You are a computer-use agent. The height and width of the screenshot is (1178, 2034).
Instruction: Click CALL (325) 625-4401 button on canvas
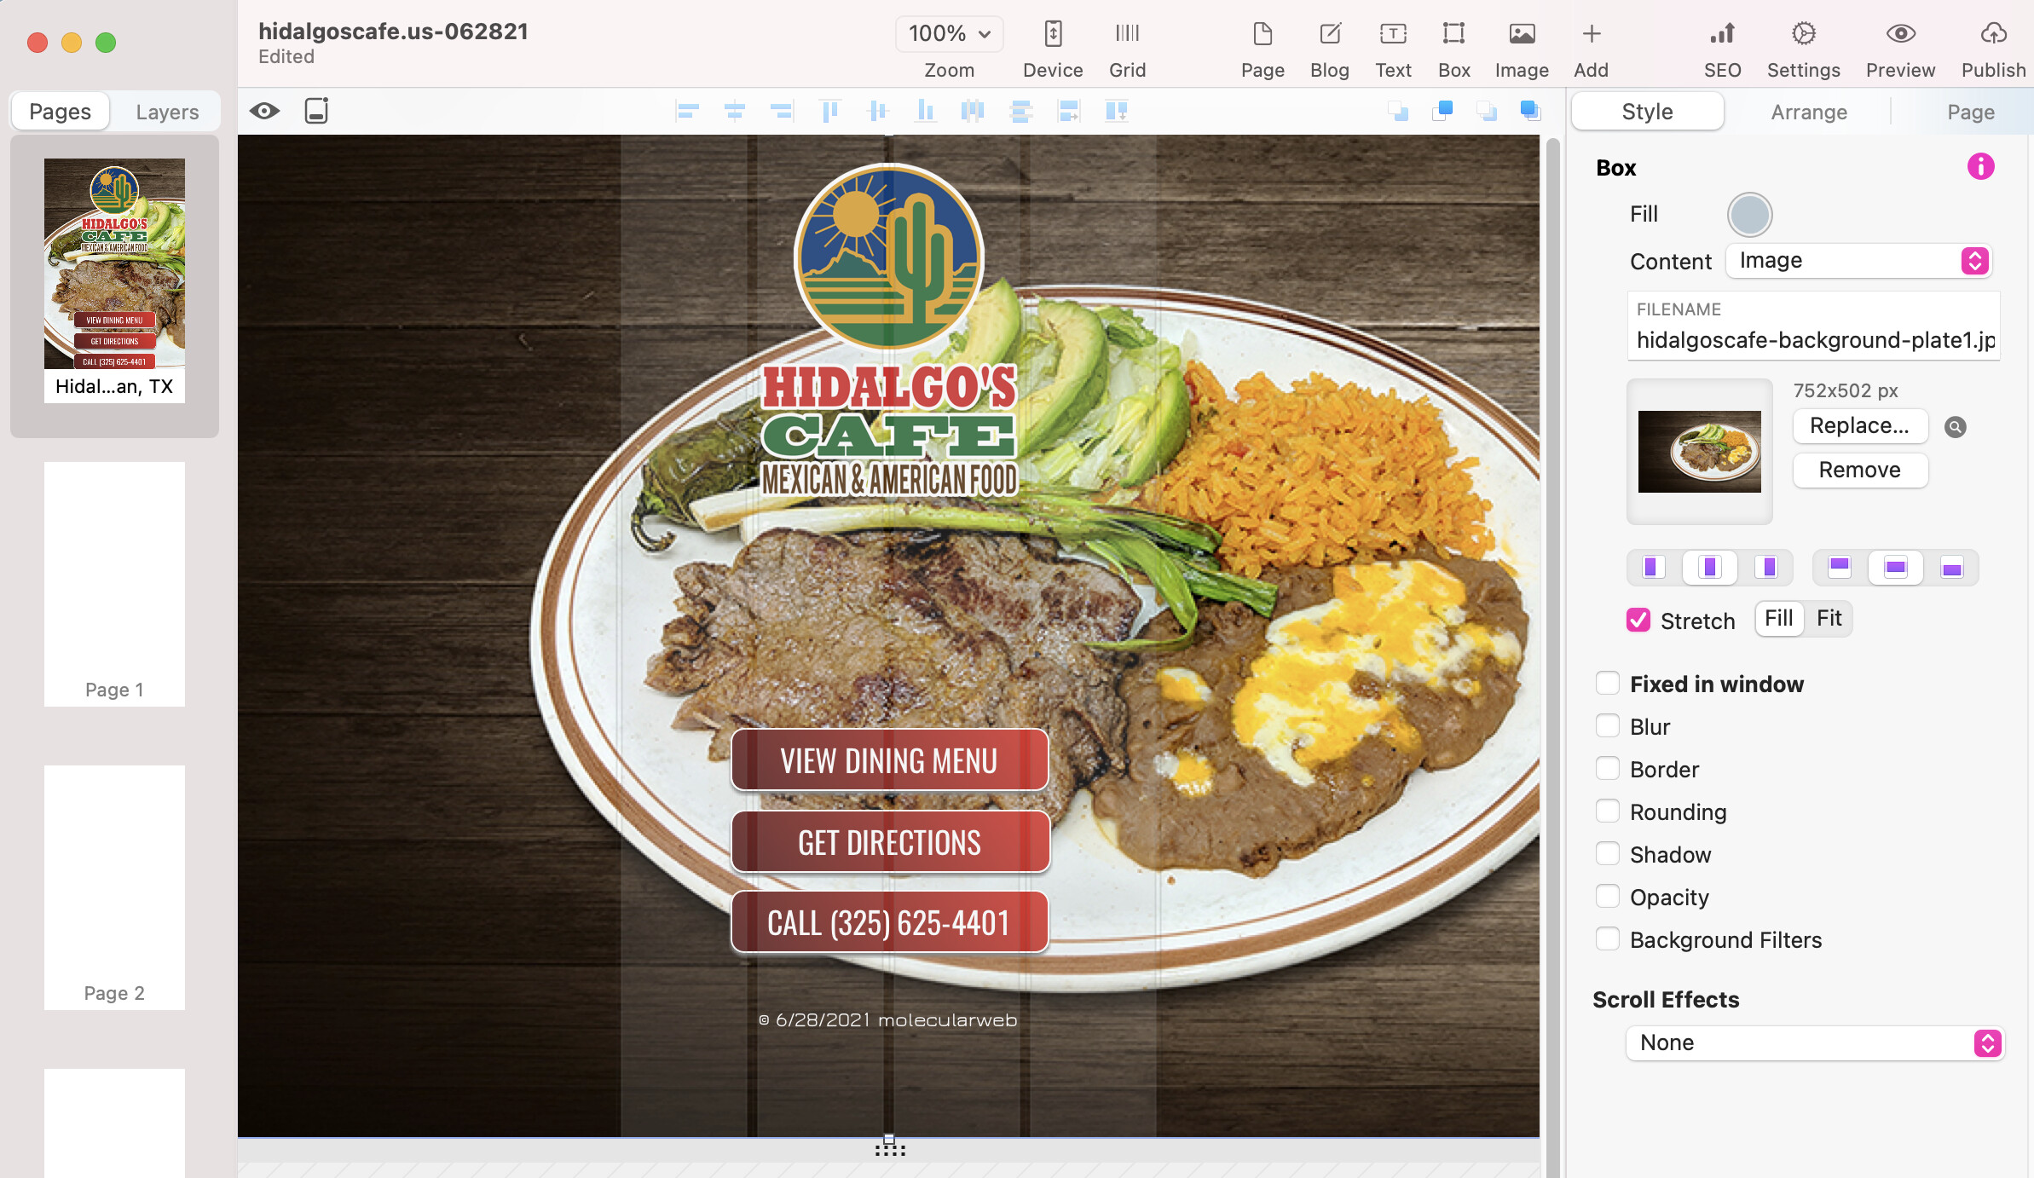(x=889, y=921)
